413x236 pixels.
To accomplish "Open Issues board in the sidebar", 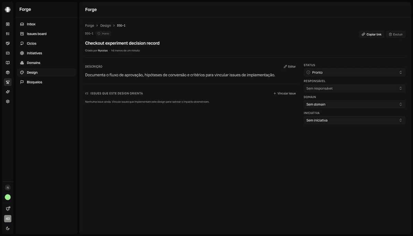I will (x=46, y=34).
